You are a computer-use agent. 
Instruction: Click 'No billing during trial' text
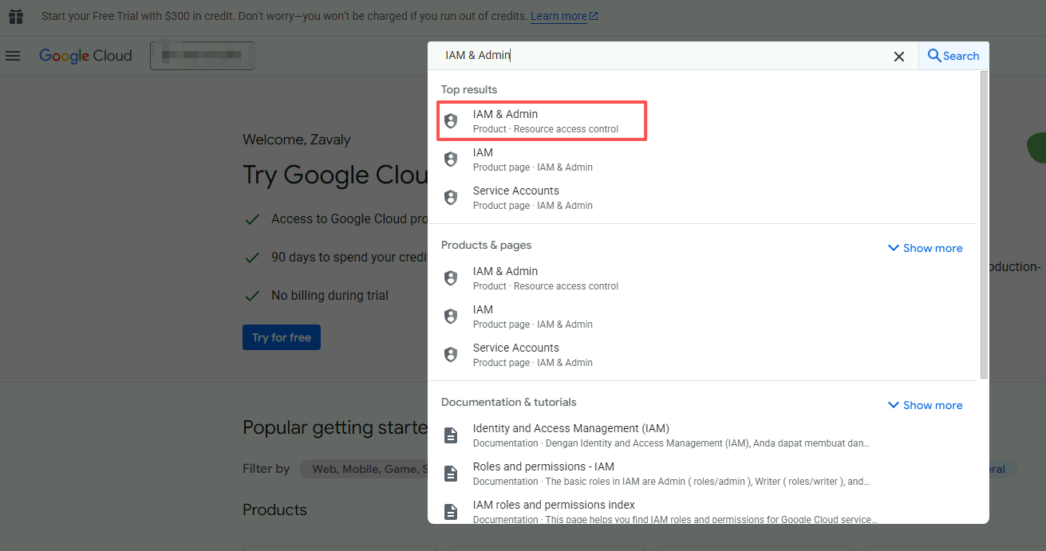330,295
